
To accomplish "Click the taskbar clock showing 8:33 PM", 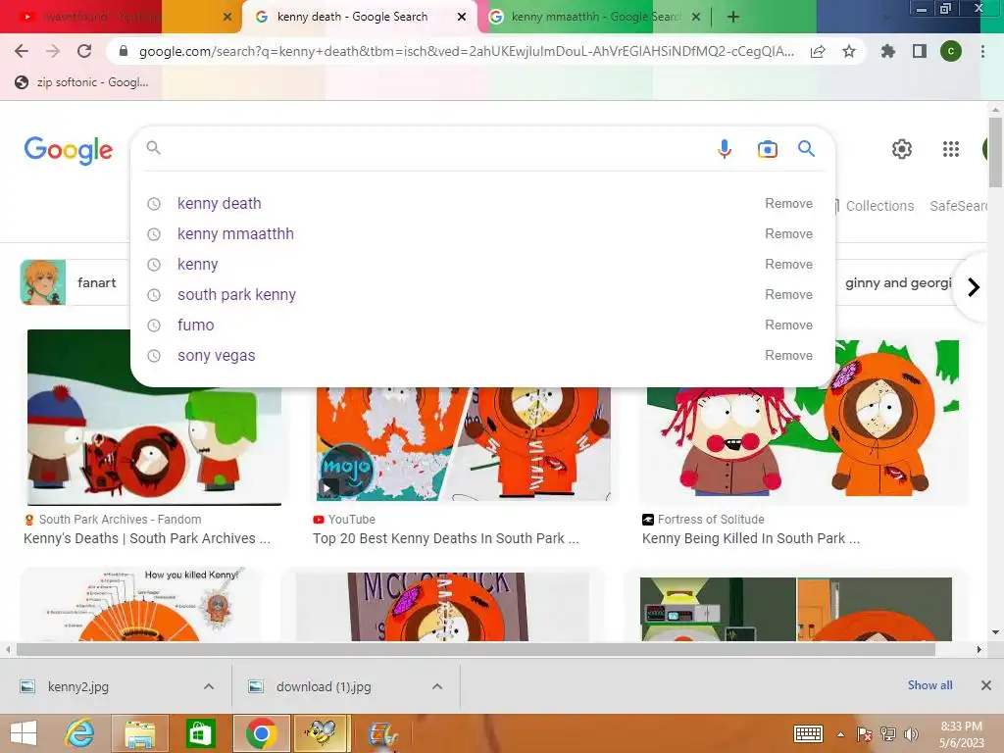I will [961, 734].
